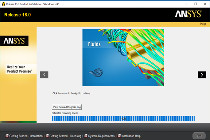Image resolution: width=210 pixels, height=140 pixels.
Task: Open View Detailed Progress Log
Action: coord(67,107)
